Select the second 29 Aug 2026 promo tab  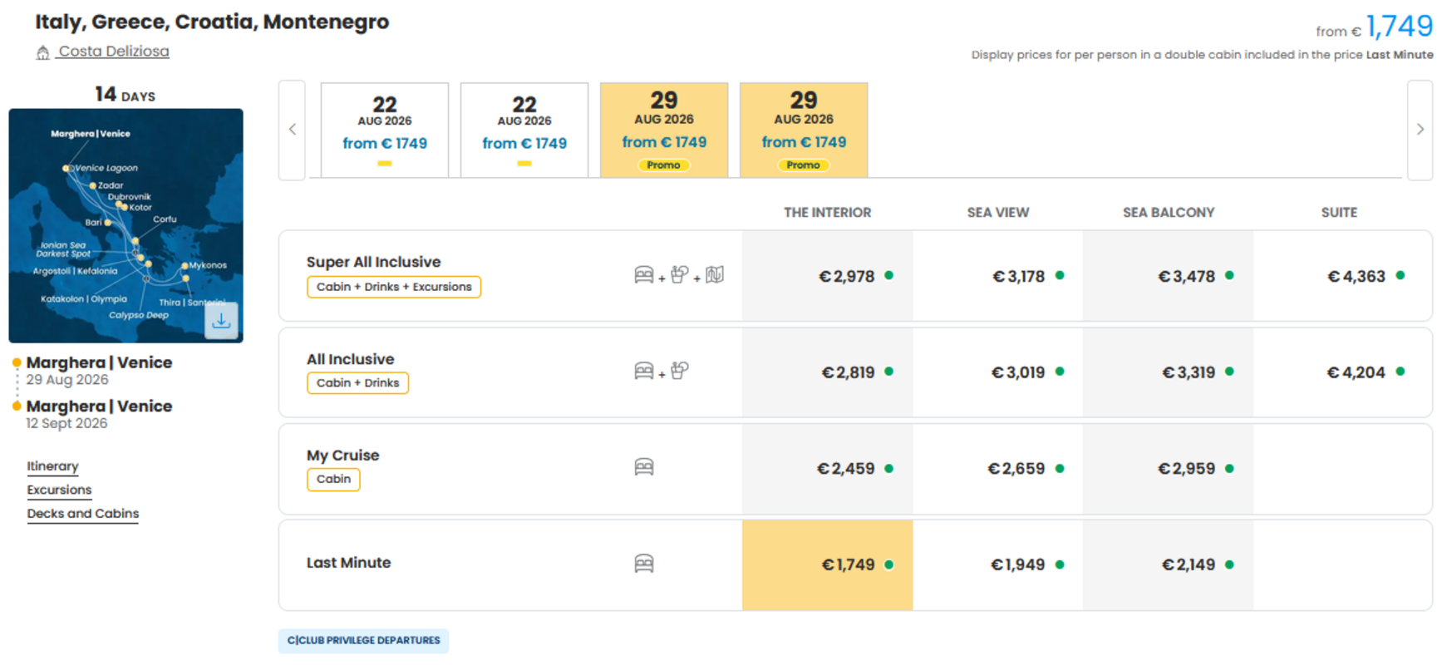(x=804, y=130)
